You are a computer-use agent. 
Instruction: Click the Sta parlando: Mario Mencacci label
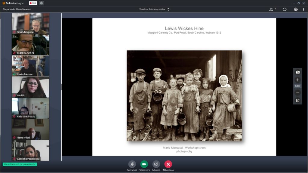(x=17, y=9)
